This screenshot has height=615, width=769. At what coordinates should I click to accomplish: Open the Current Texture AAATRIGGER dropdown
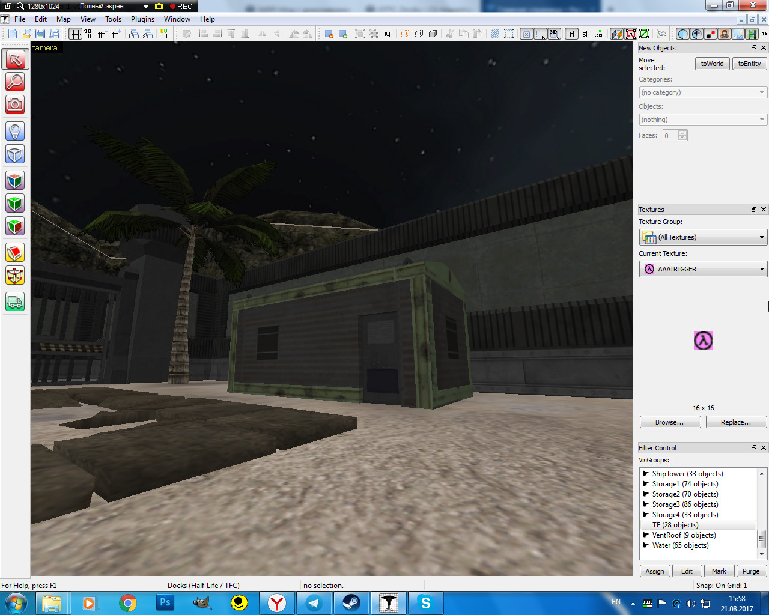pyautogui.click(x=703, y=269)
